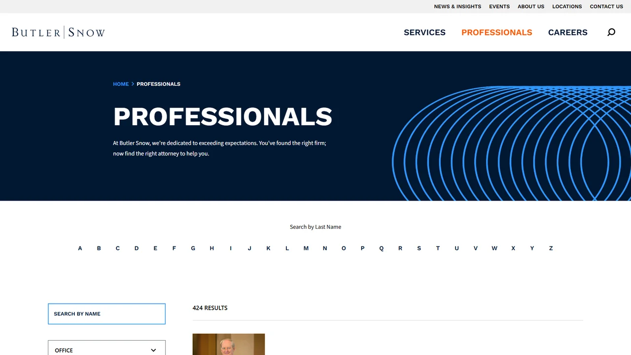Visit the About Us page
631x355 pixels.
pyautogui.click(x=531, y=6)
